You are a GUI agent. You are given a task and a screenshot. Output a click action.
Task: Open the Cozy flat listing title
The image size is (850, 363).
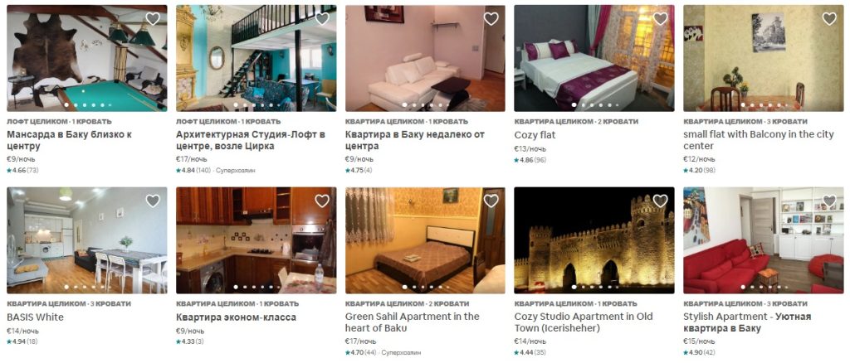535,135
